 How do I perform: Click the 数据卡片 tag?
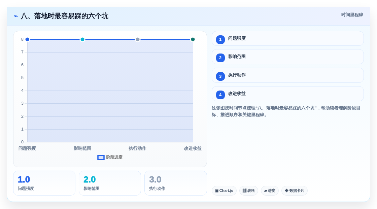[295, 191]
